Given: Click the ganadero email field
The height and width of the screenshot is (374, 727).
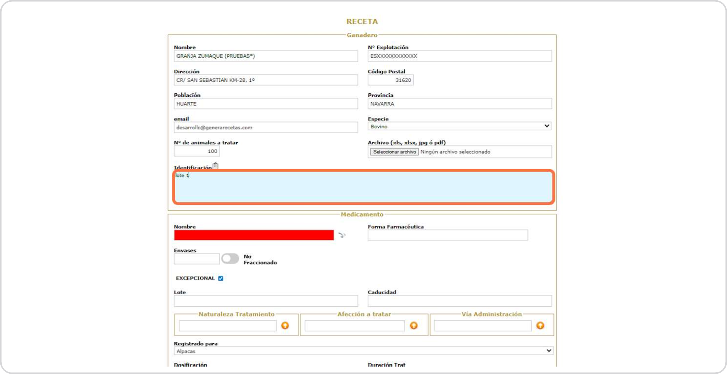Looking at the screenshot, I should (265, 127).
